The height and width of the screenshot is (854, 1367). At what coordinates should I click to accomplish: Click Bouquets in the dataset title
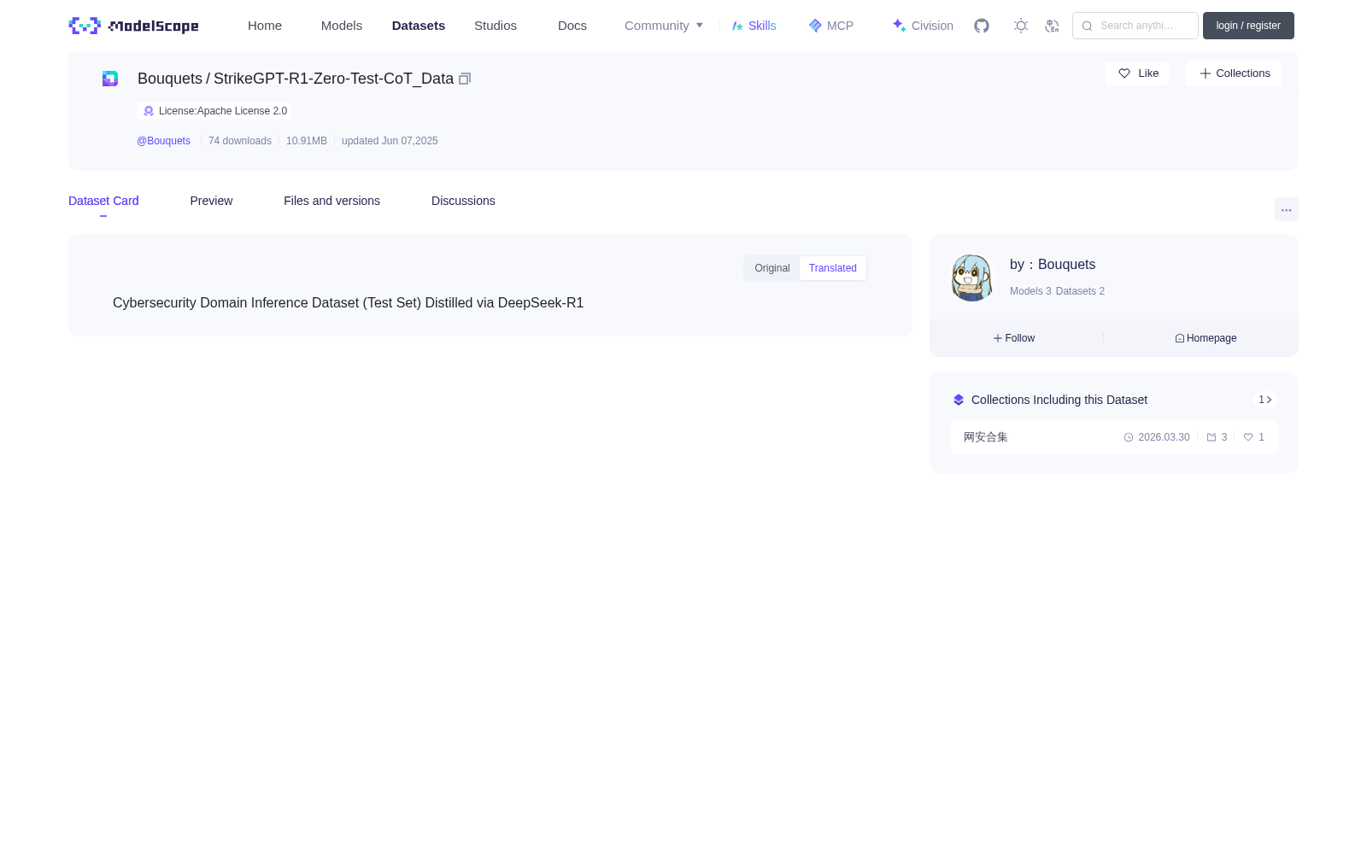click(x=170, y=79)
